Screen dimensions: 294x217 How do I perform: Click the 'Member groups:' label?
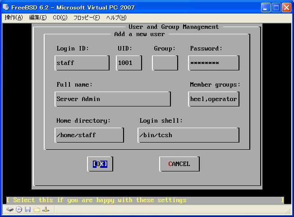215,84
